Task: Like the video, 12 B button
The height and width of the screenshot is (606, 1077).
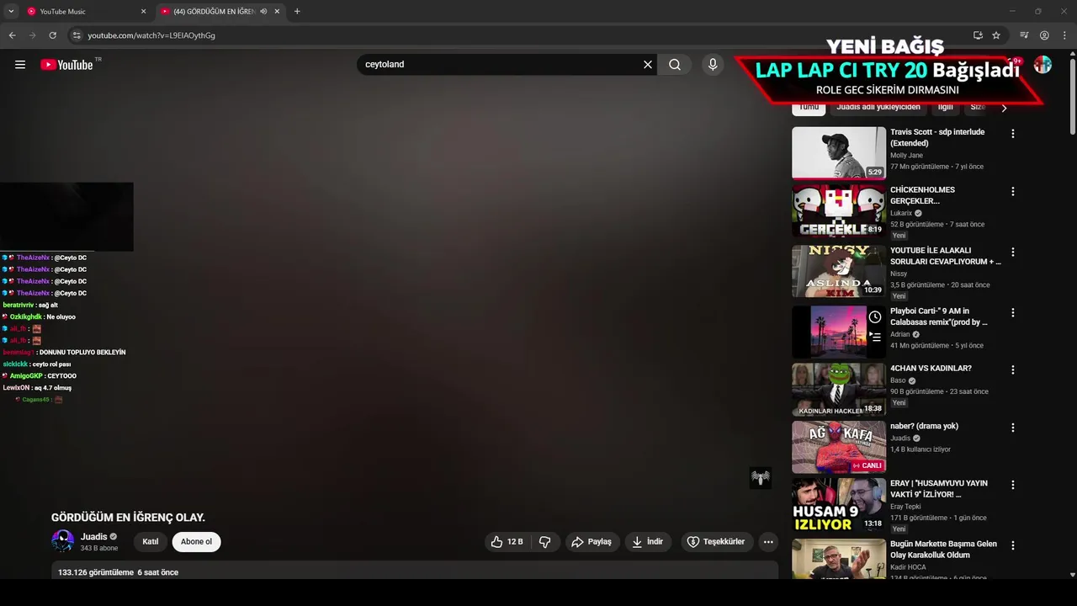Action: 507,542
